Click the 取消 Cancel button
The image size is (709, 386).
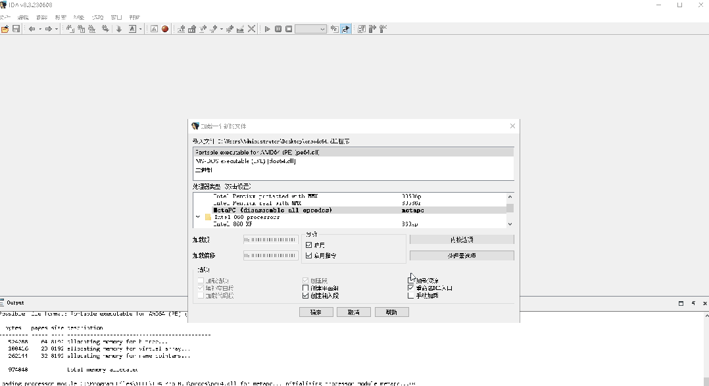pos(354,312)
